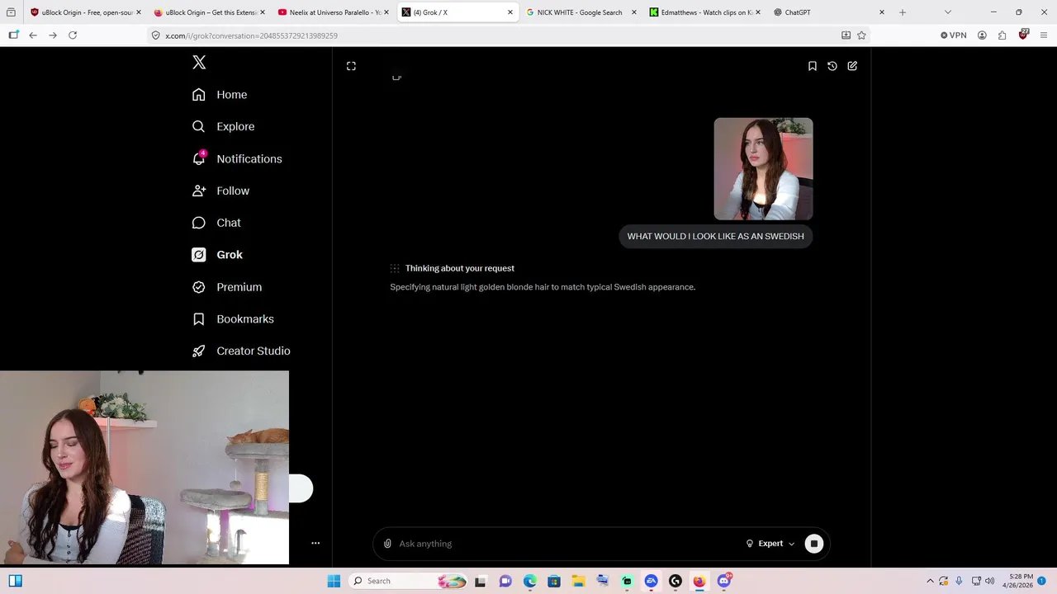Open Windows Start menu
Screen dimensions: 1057x594
click(334, 581)
